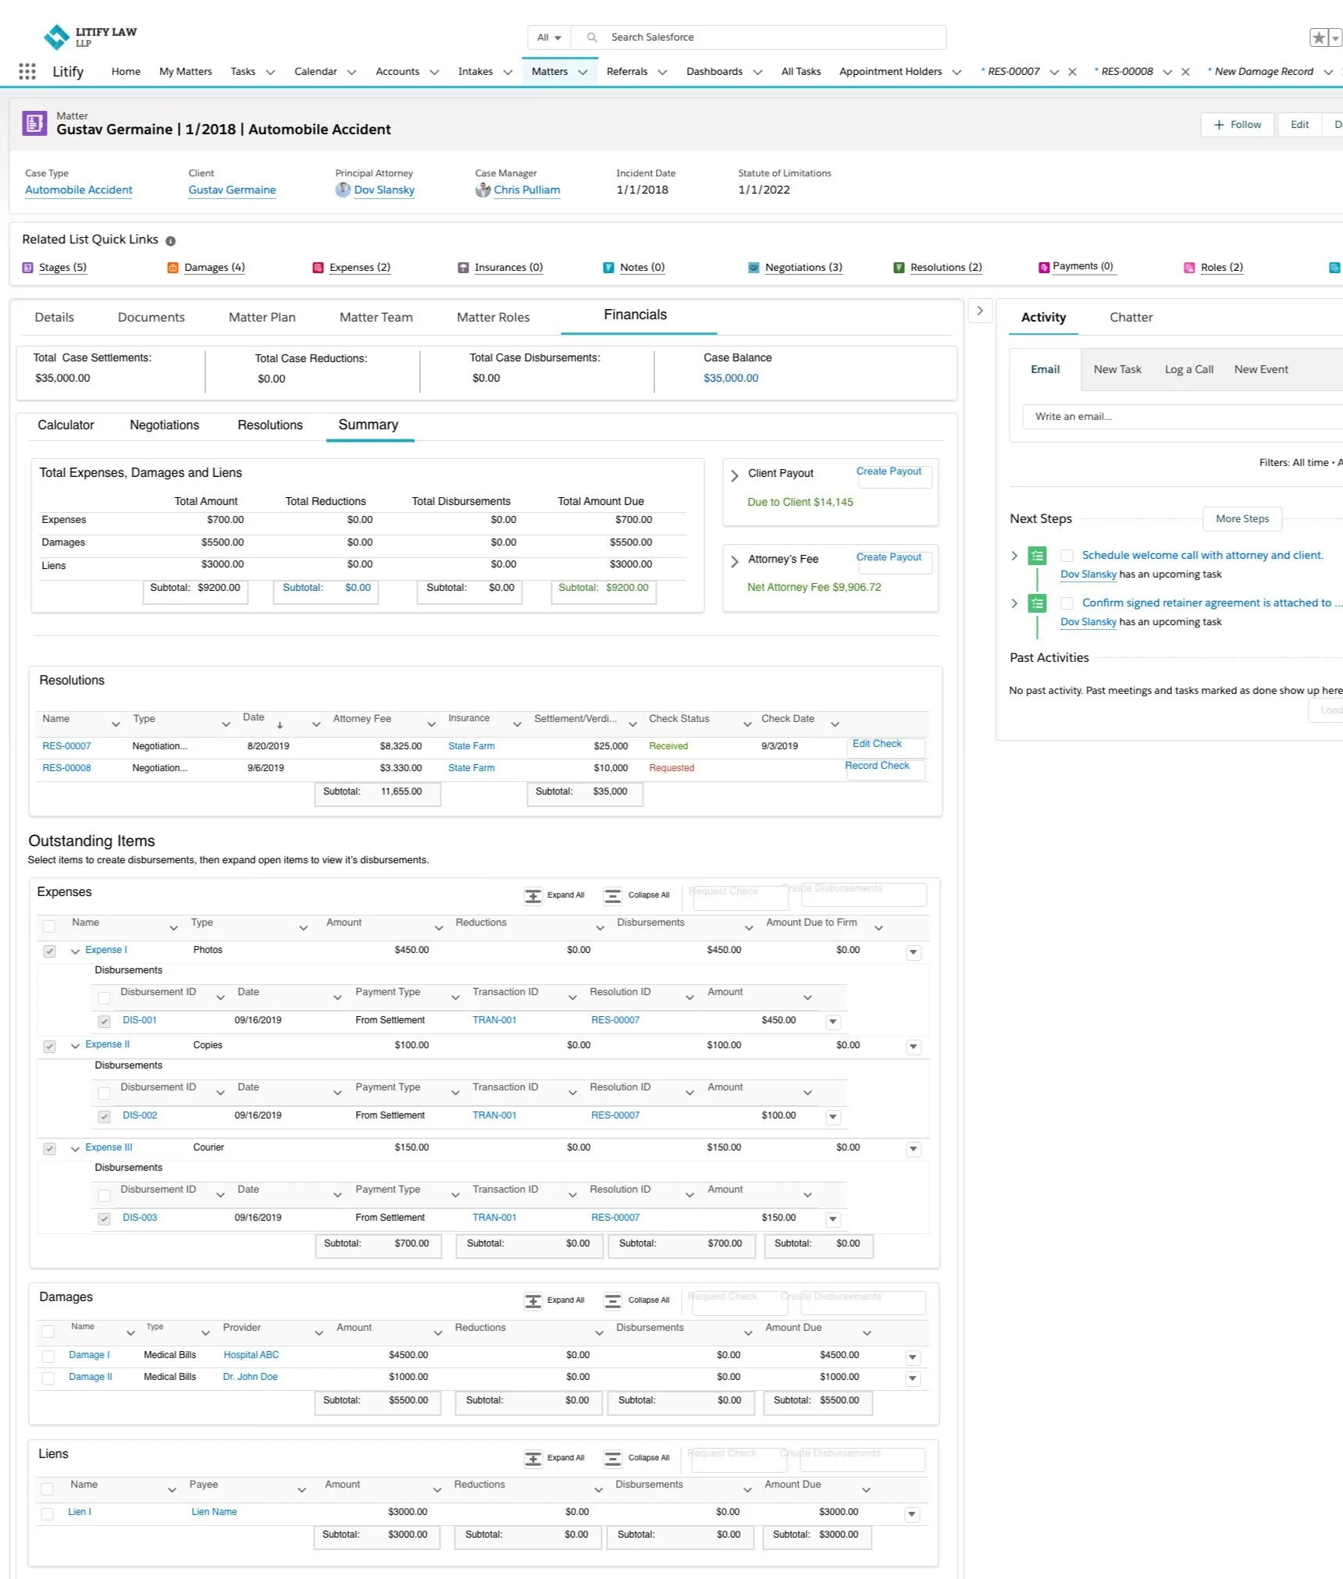Click the Payments quick link icon
1343x1579 pixels.
1044,268
